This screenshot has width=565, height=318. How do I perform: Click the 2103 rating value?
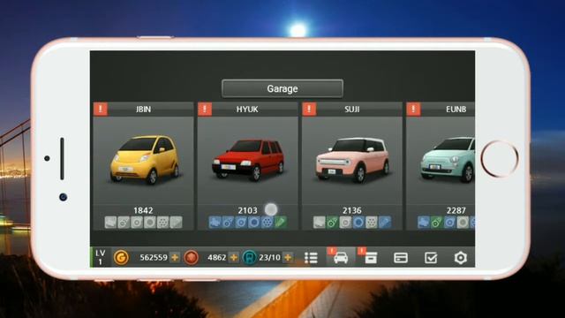[x=247, y=210]
